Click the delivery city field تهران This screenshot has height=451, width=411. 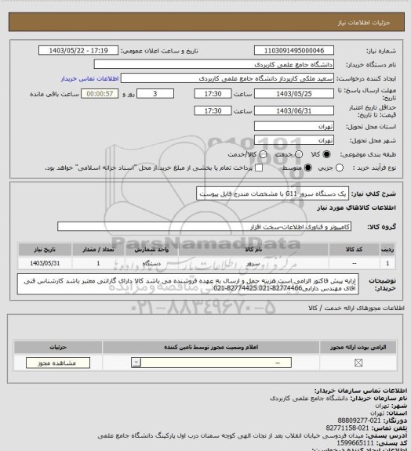(x=294, y=140)
